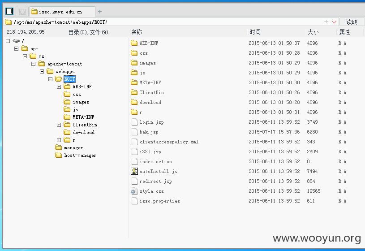The image size is (365, 251).
Task: Click ms folder icon in tree
Action: point(33,56)
